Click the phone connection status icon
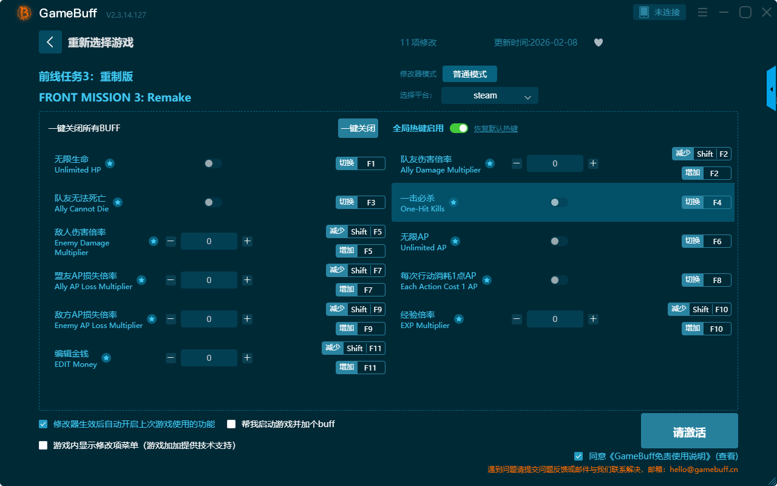The width and height of the screenshot is (777, 486). coord(644,12)
